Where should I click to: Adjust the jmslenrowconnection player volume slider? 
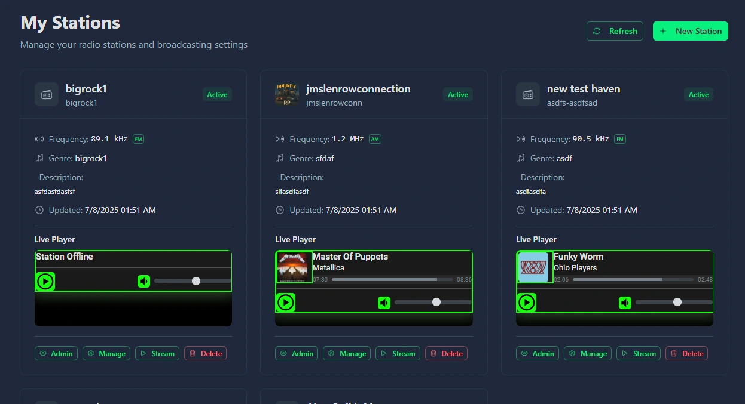pyautogui.click(x=433, y=302)
